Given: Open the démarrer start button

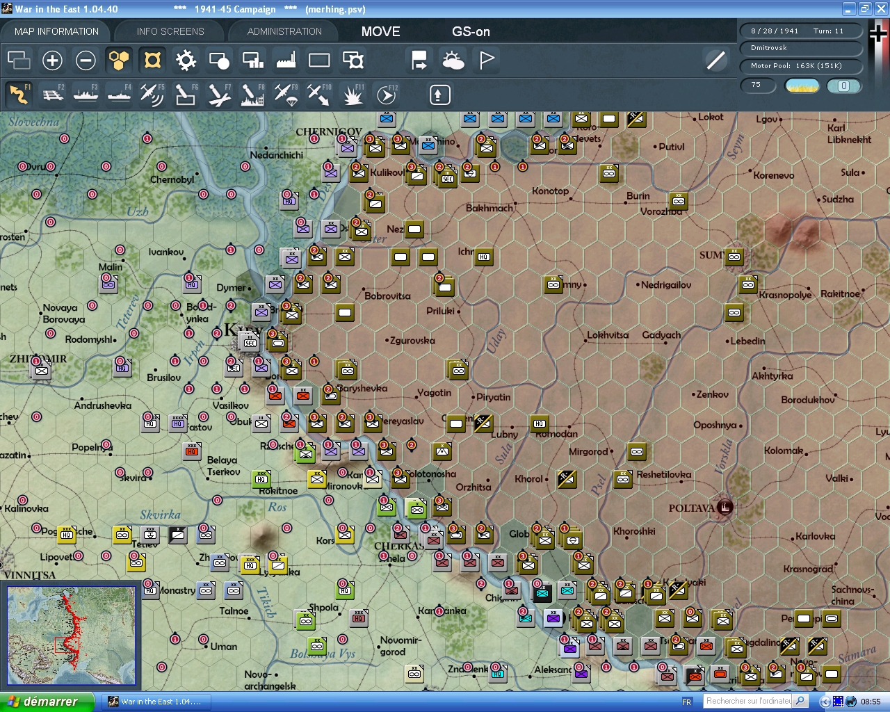Looking at the screenshot, I should coord(47,702).
